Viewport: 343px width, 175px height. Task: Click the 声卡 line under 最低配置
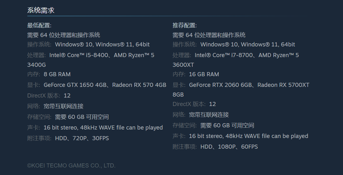pos(95,128)
